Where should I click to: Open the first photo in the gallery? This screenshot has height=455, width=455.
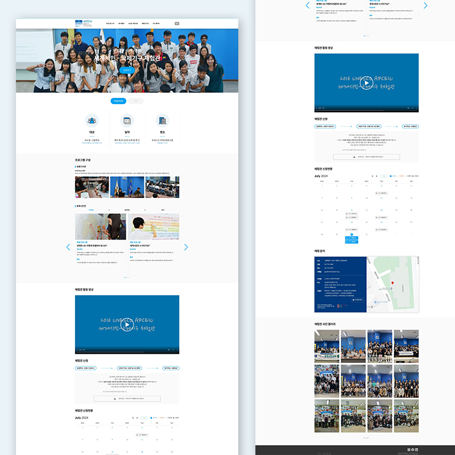[x=326, y=346]
